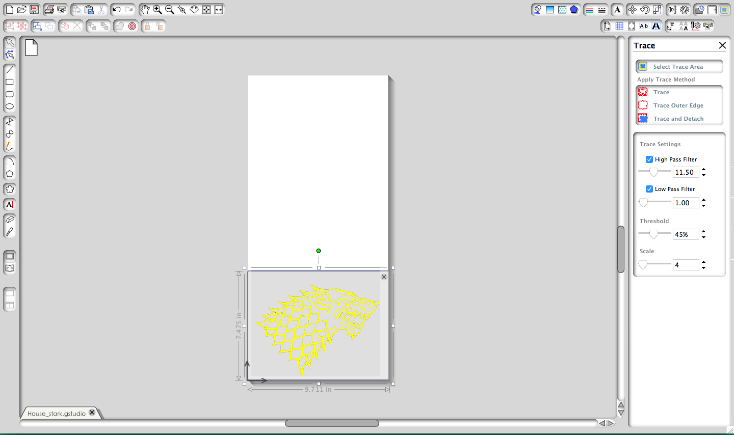This screenshot has width=734, height=435.
Task: Open Fill Pattern panel
Action: point(562,10)
